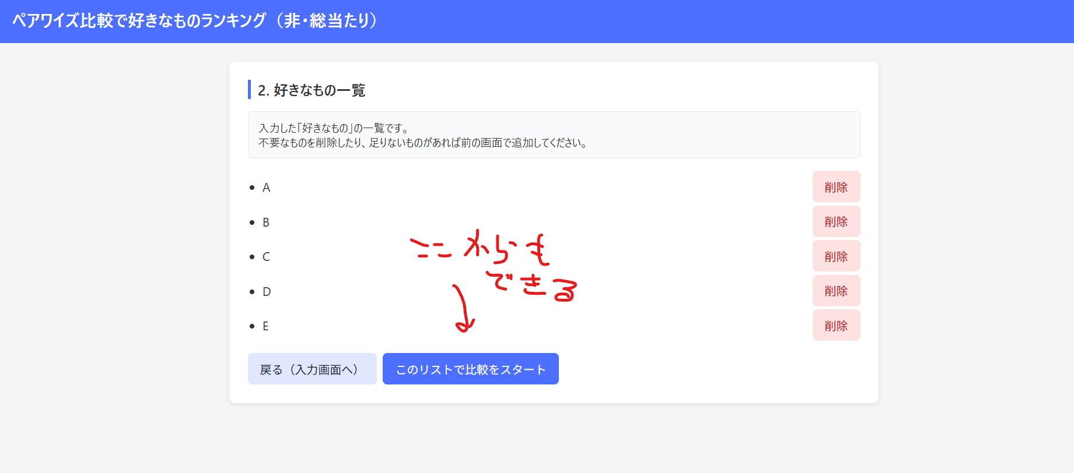
Task: Remove item D using its 削除 button
Action: [835, 291]
